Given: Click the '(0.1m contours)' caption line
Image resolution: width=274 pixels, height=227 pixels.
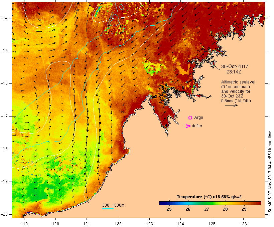Looking at the screenshot, I should 236,87.
